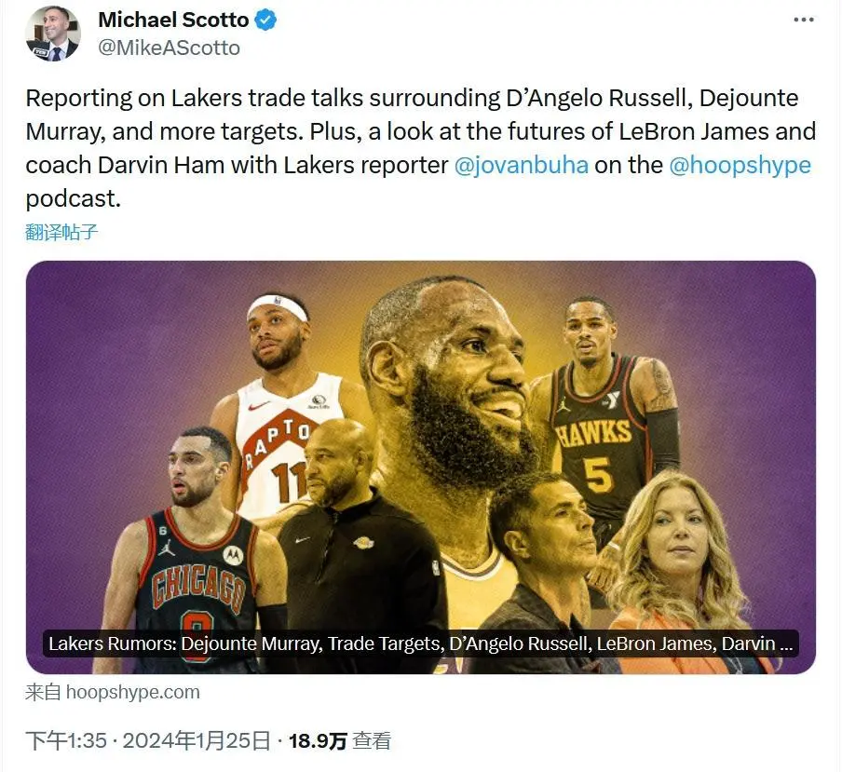The image size is (842, 772).
Task: Open the 来自 hoopshype.com source link
Action: pos(112,692)
